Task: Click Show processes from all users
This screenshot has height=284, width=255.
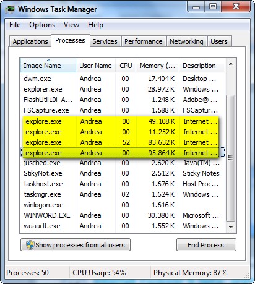Action: click(76, 245)
